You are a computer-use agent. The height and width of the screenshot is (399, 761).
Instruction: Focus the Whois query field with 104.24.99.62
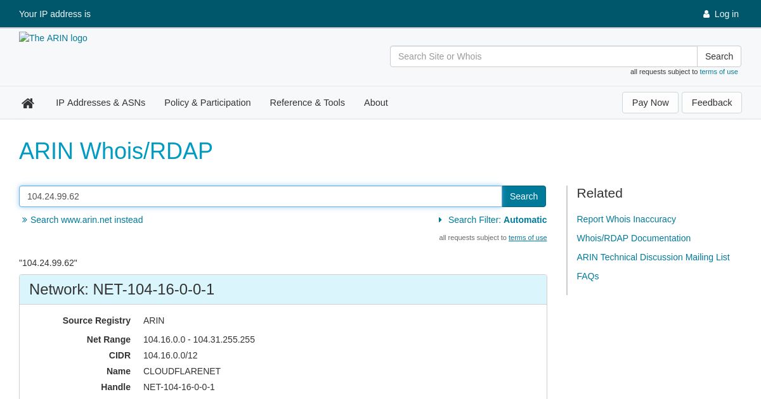pos(261,196)
